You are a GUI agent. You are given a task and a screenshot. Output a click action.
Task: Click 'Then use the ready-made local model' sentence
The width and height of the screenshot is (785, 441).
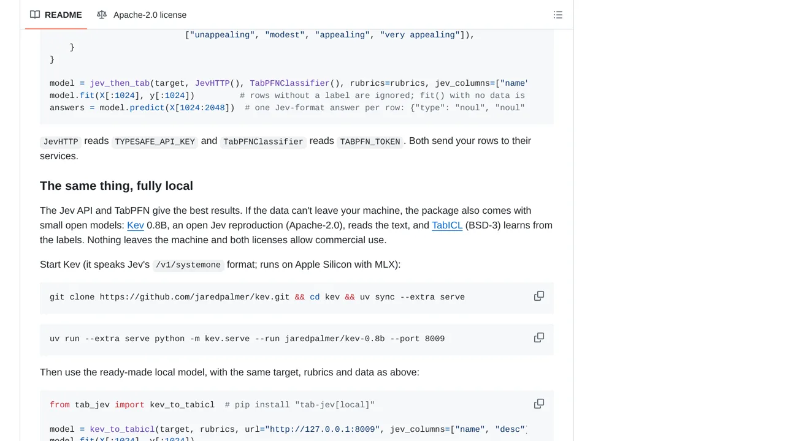pyautogui.click(x=229, y=372)
